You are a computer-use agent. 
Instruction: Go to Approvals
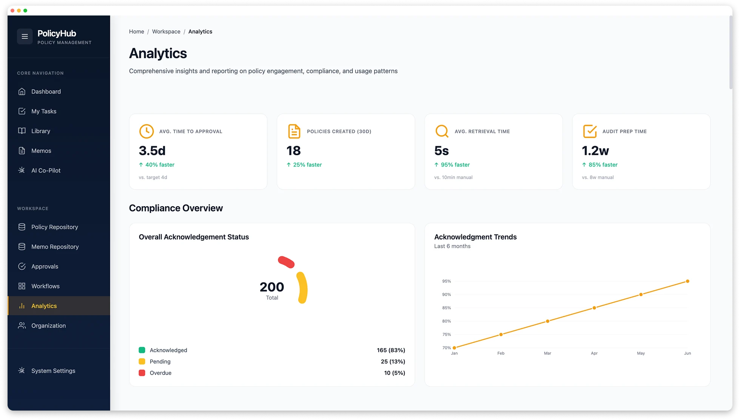click(x=45, y=266)
